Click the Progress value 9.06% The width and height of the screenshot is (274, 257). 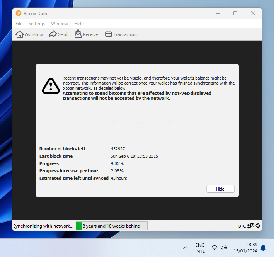click(117, 163)
